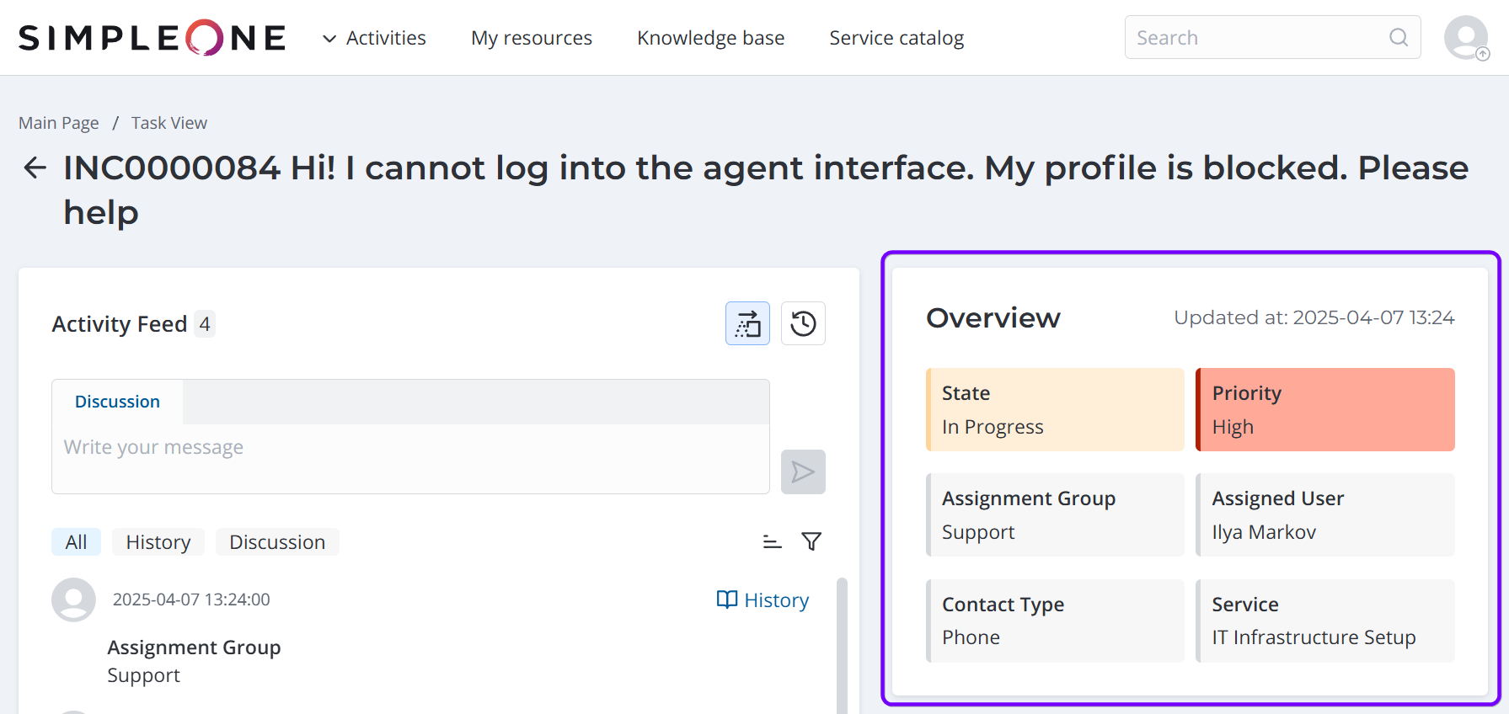Navigate to Main Page breadcrumb
Image resolution: width=1509 pixels, height=714 pixels.
click(59, 123)
